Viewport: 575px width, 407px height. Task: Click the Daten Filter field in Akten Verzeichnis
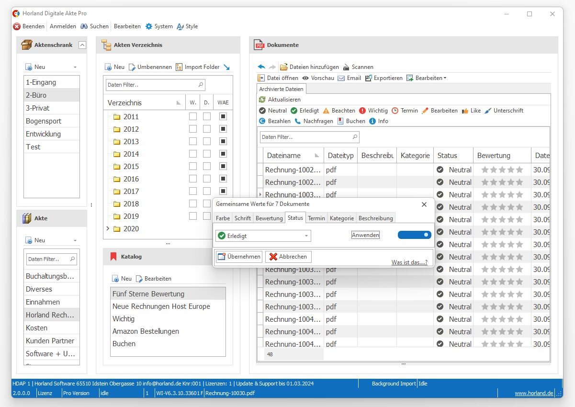tap(155, 85)
